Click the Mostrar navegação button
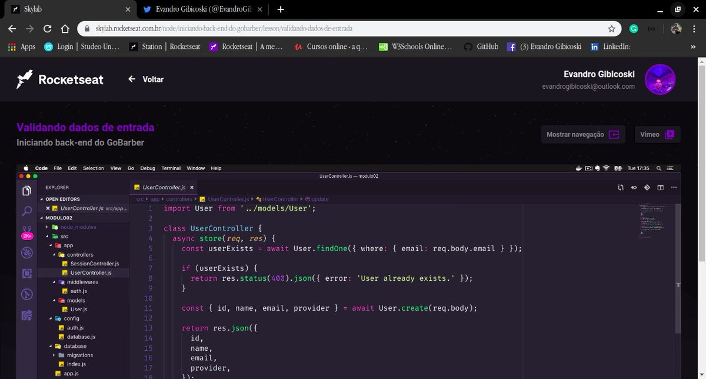 pos(582,134)
